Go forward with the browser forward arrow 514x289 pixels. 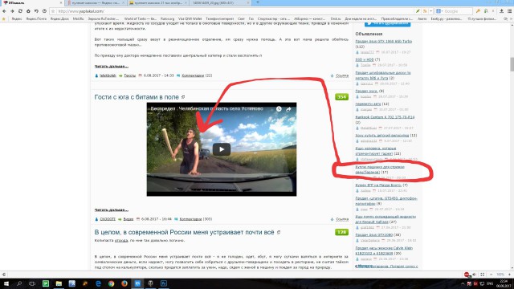tap(12, 11)
